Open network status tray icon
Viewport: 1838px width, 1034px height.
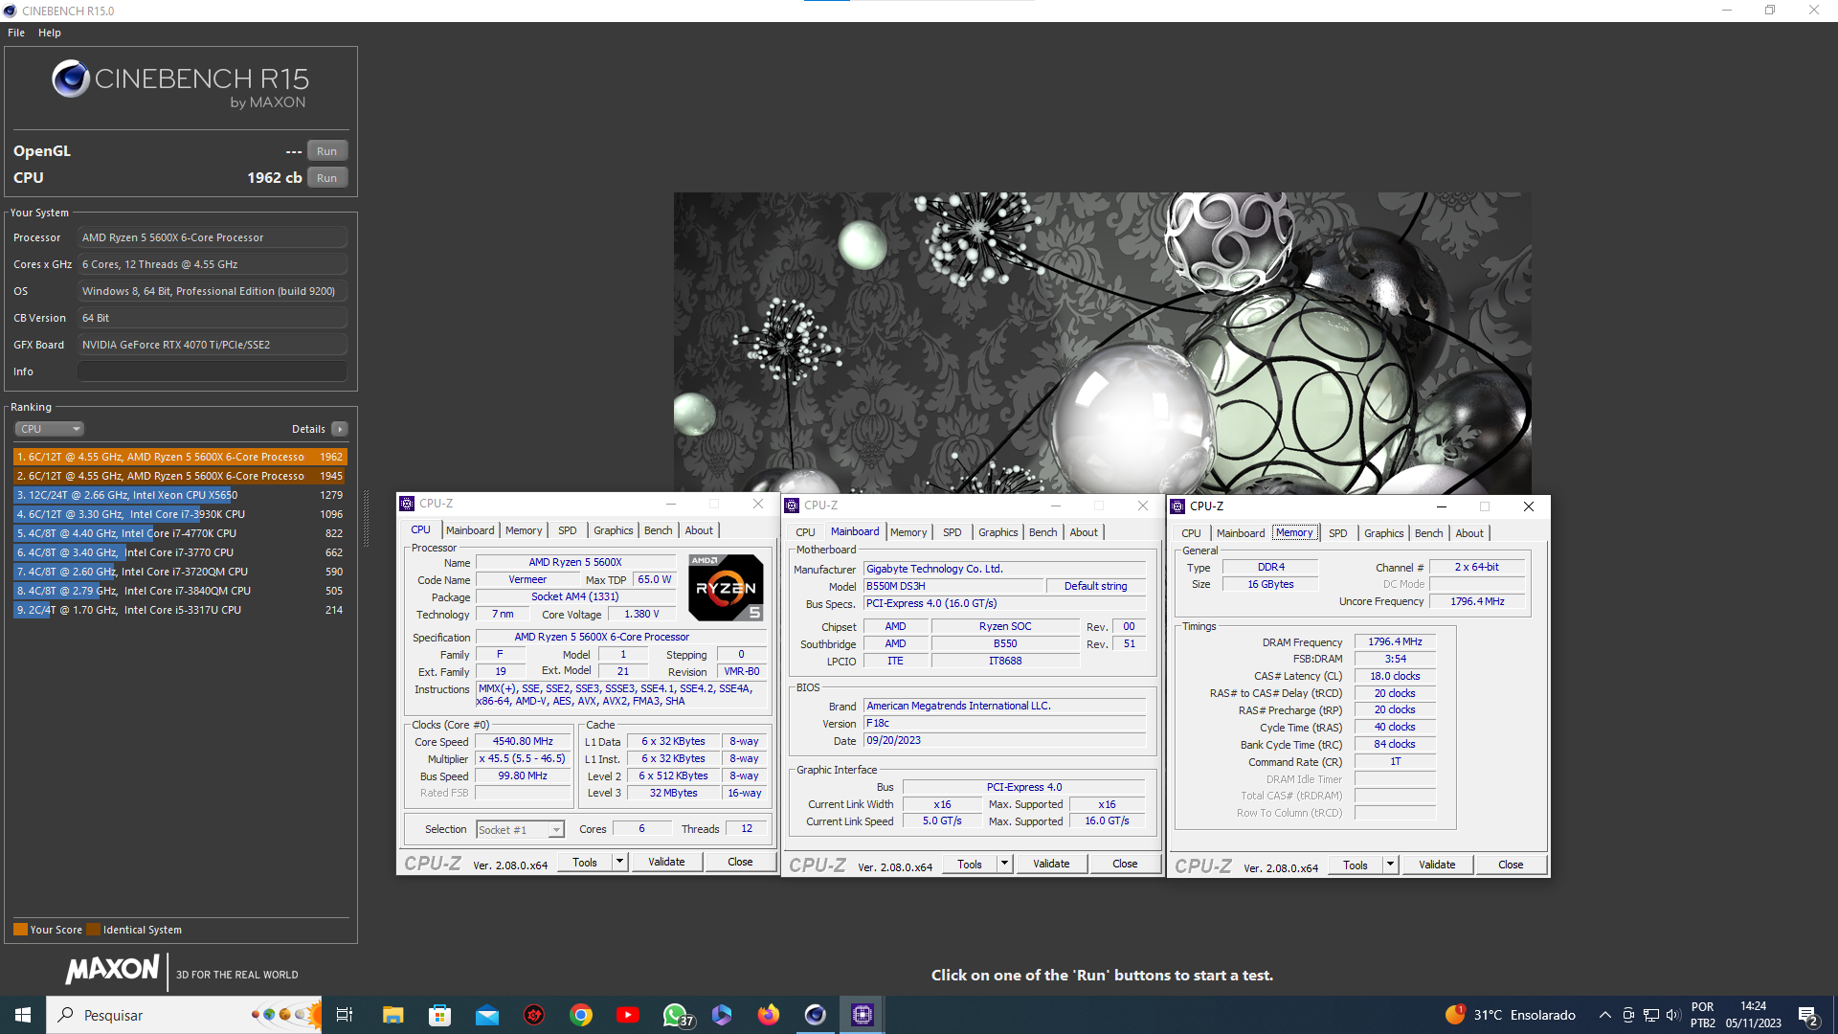[1651, 1015]
